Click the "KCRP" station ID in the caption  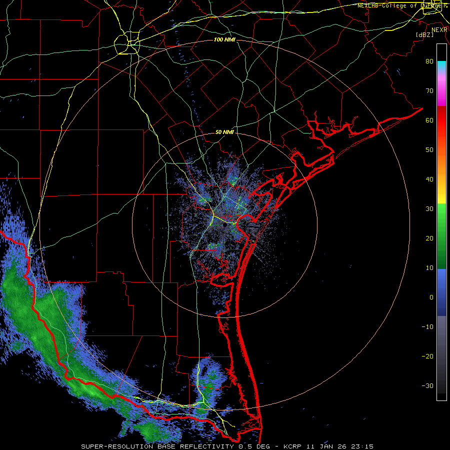293,446
